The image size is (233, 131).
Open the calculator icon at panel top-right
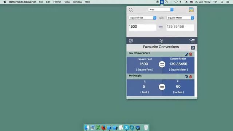(x=191, y=10)
